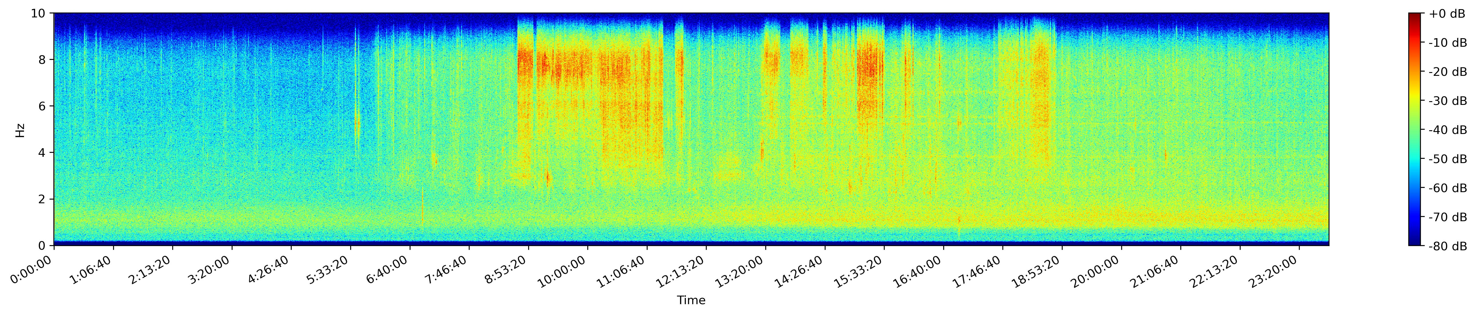Image resolution: width=1476 pixels, height=315 pixels.
Task: Click the +0 dB colorbar label
Action: pyautogui.click(x=1447, y=14)
